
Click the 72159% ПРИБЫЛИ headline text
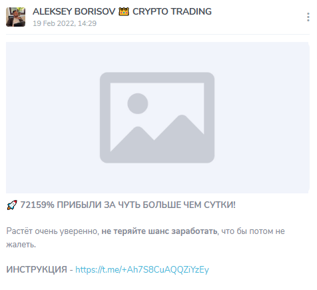click(61, 205)
